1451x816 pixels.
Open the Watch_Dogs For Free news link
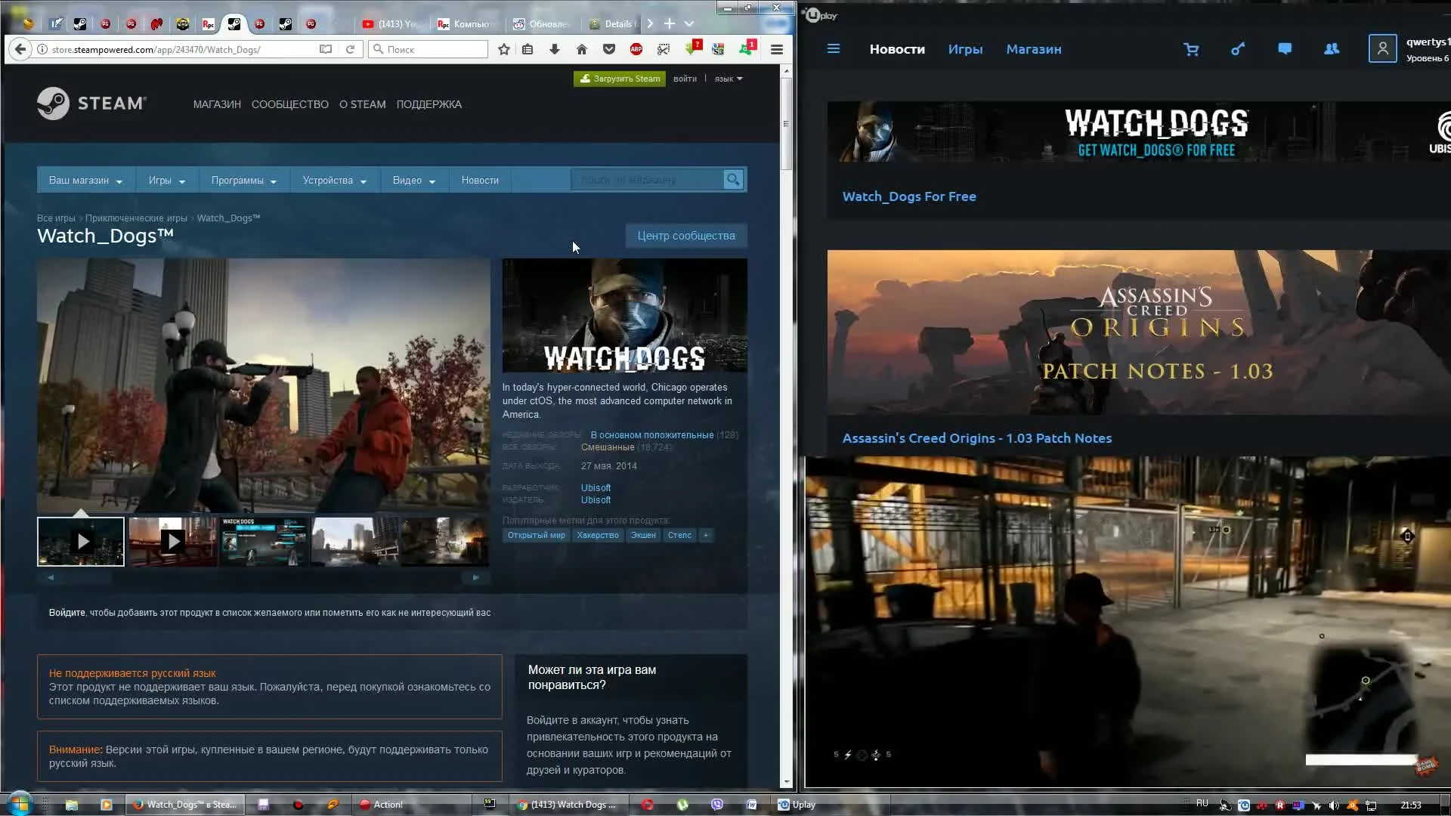908,196
